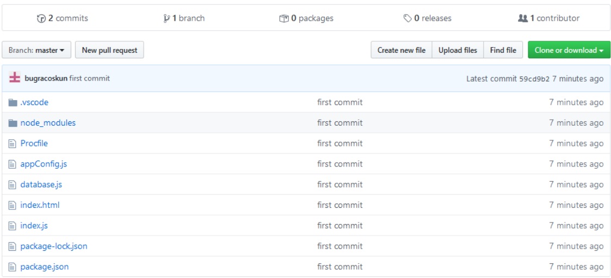Screen dimensions: 611x278
Task: Click the .vscode folder icon
Action: pyautogui.click(x=13, y=102)
